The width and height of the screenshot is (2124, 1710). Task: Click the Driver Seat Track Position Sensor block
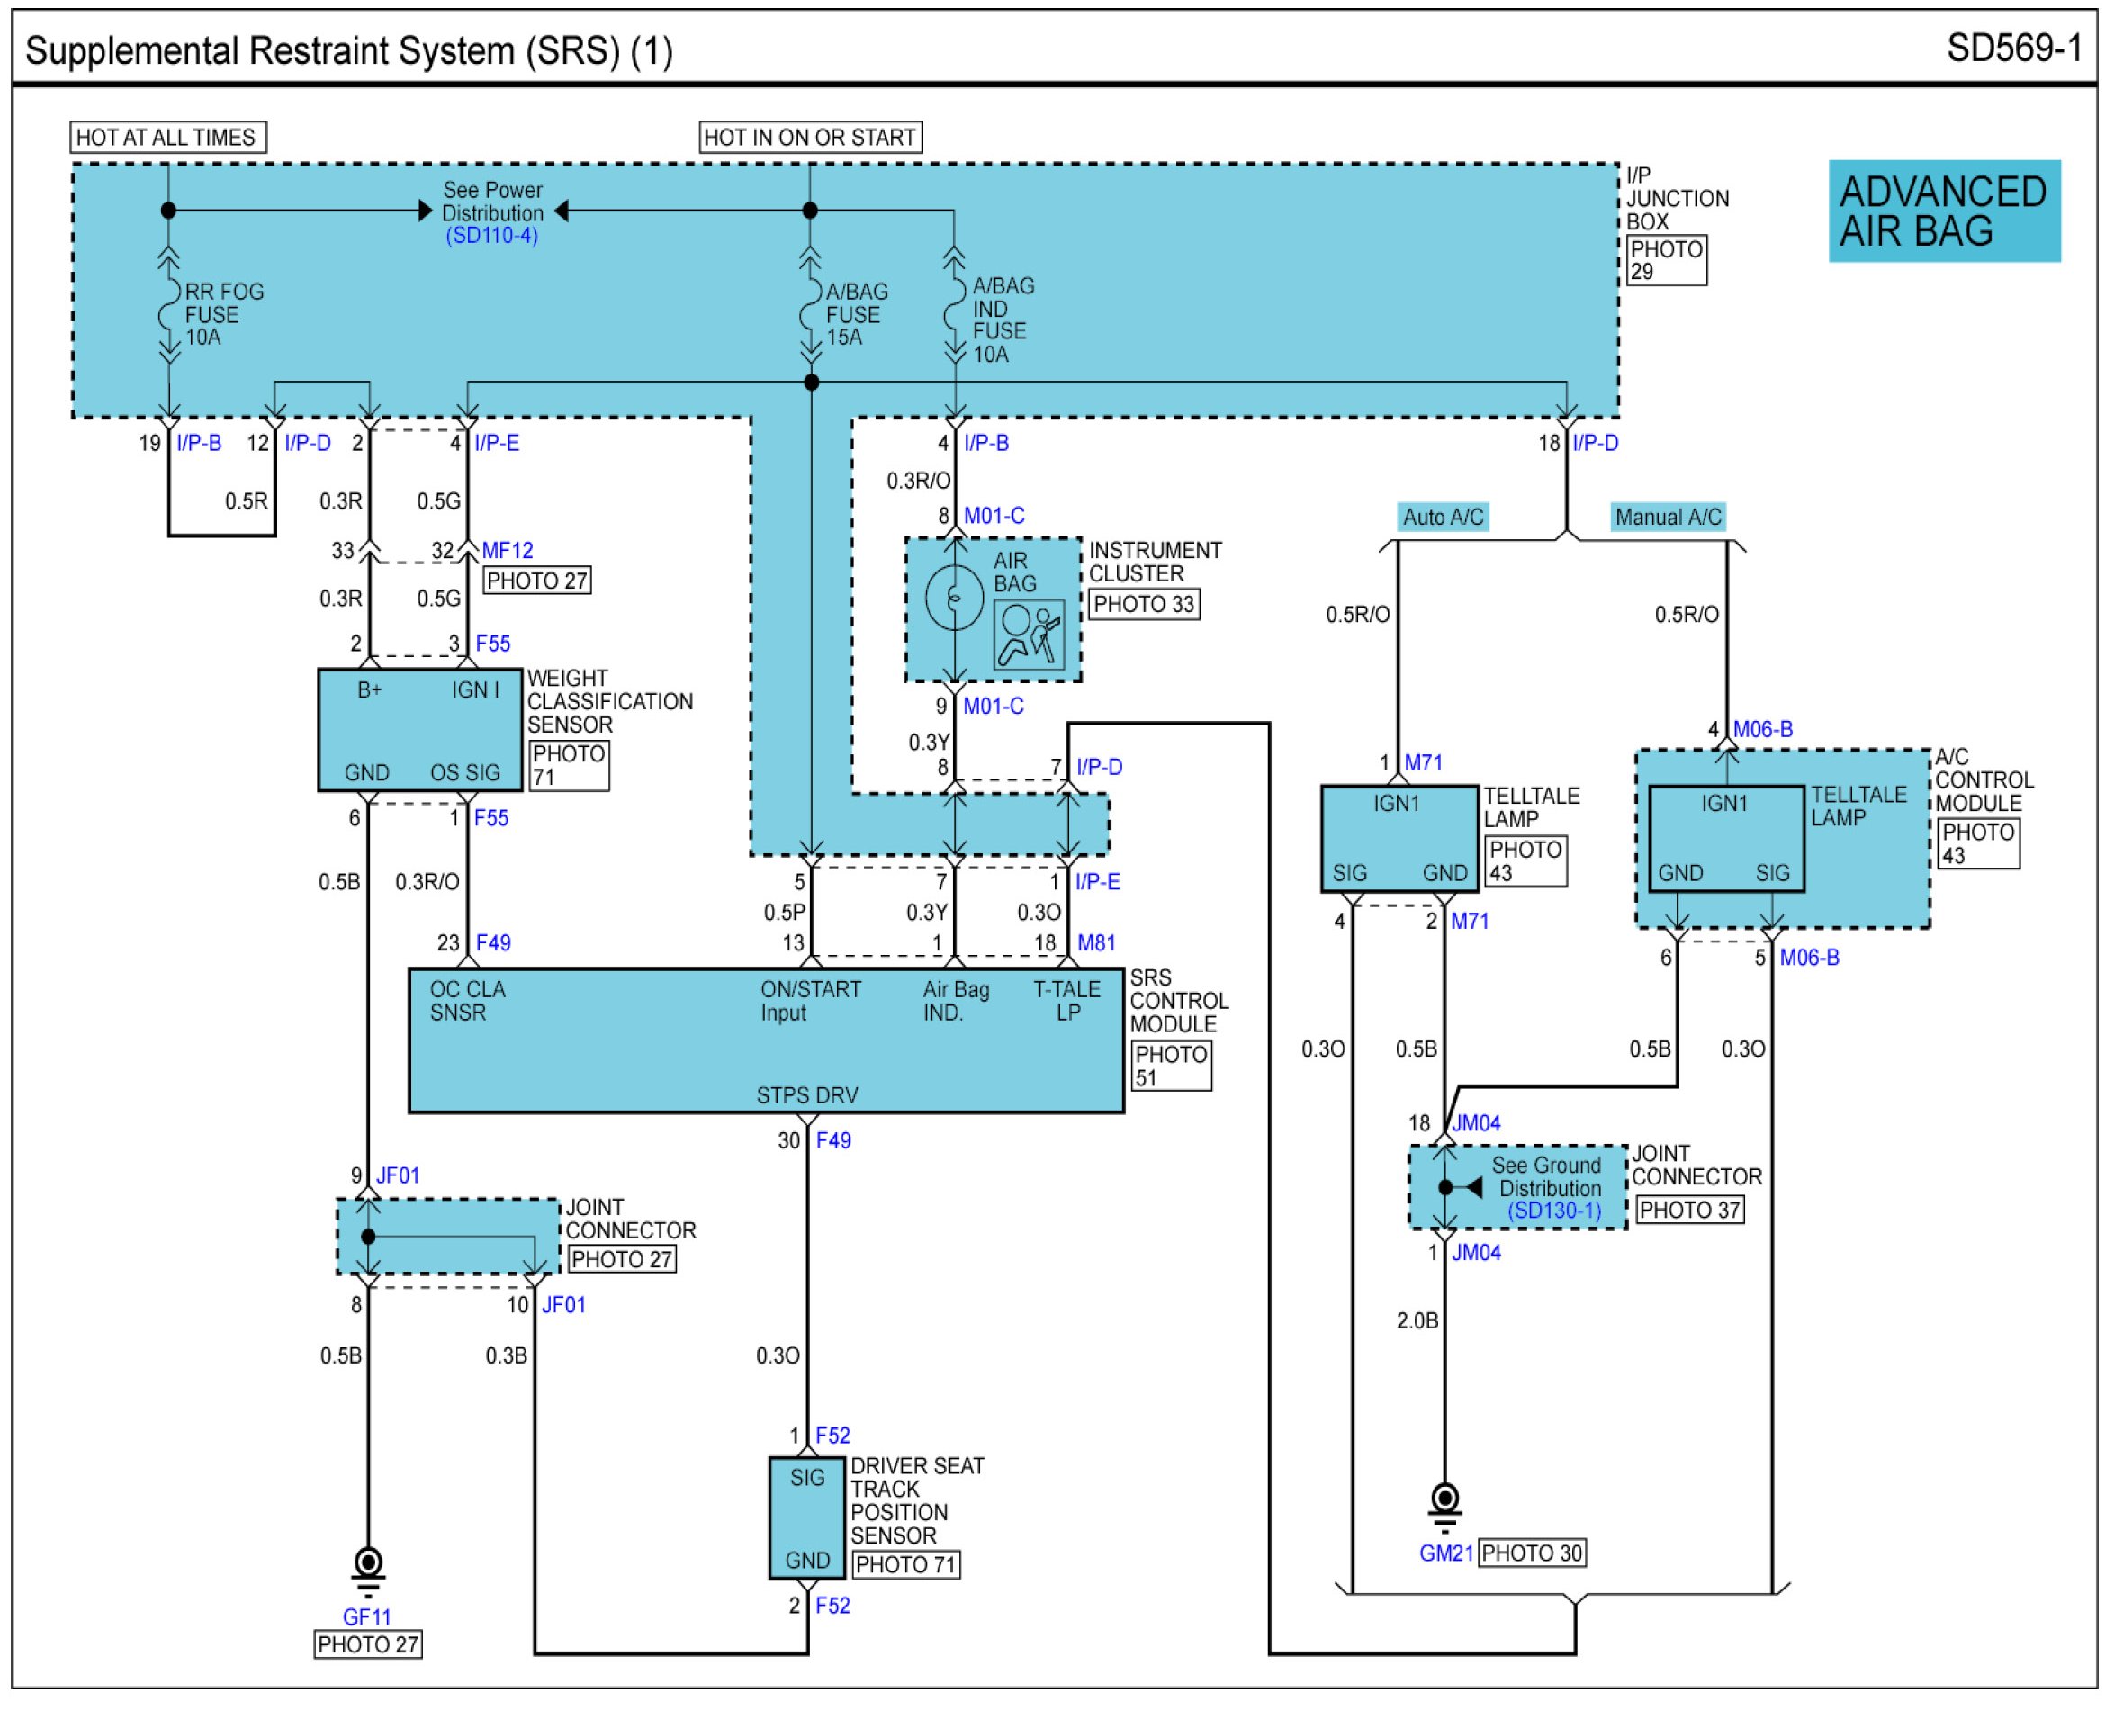(x=809, y=1519)
